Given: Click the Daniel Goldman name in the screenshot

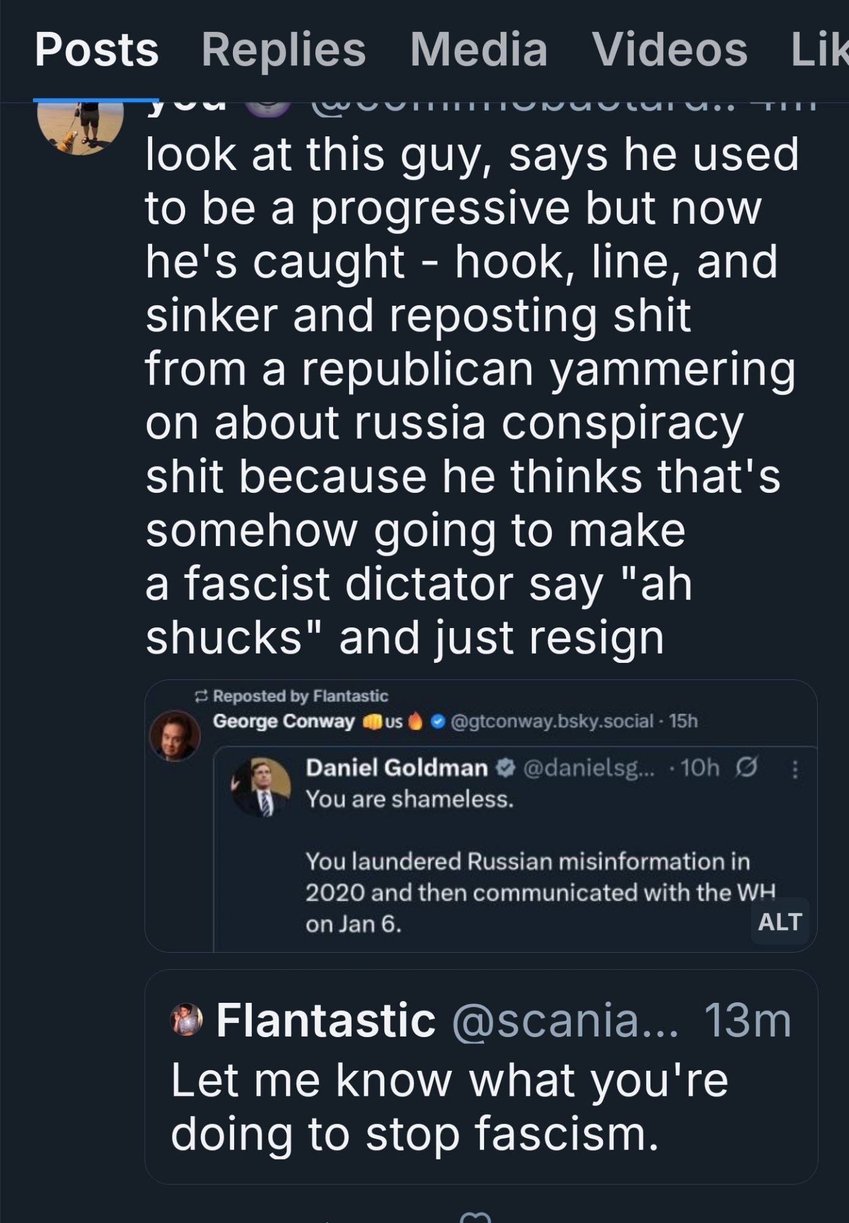Looking at the screenshot, I should click(x=396, y=767).
